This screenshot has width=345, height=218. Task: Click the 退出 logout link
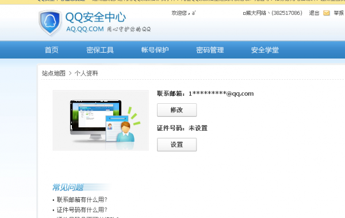pos(314,13)
